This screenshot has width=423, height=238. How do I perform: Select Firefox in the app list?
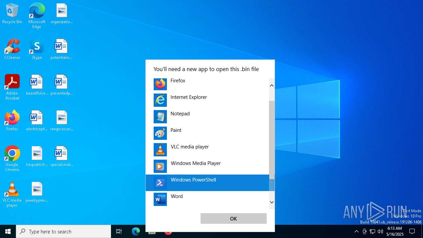tap(207, 84)
